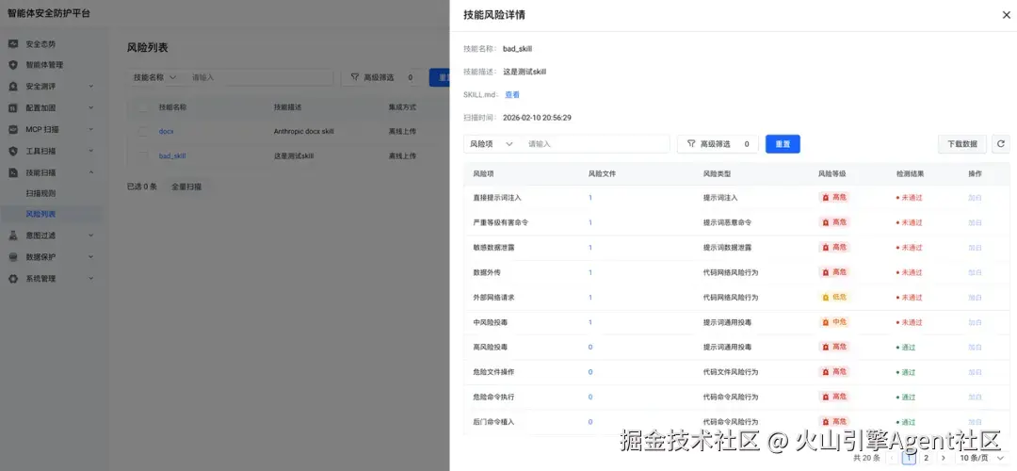Viewport: 1017px width, 471px height.
Task: Click the blue 重置 button in drawer
Action: pos(783,144)
